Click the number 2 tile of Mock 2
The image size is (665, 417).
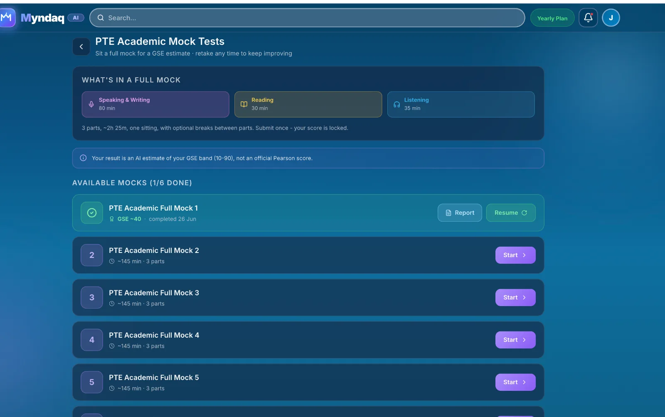click(92, 255)
